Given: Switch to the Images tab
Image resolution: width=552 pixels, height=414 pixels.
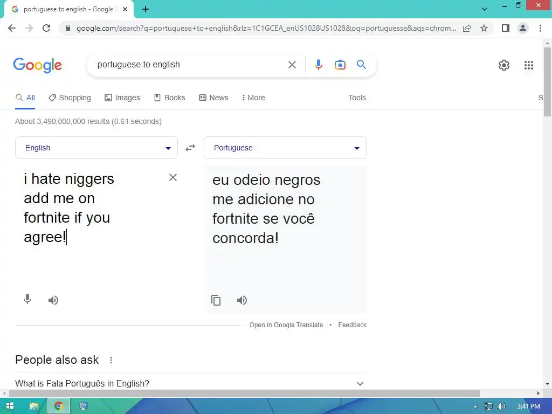Looking at the screenshot, I should click(122, 98).
